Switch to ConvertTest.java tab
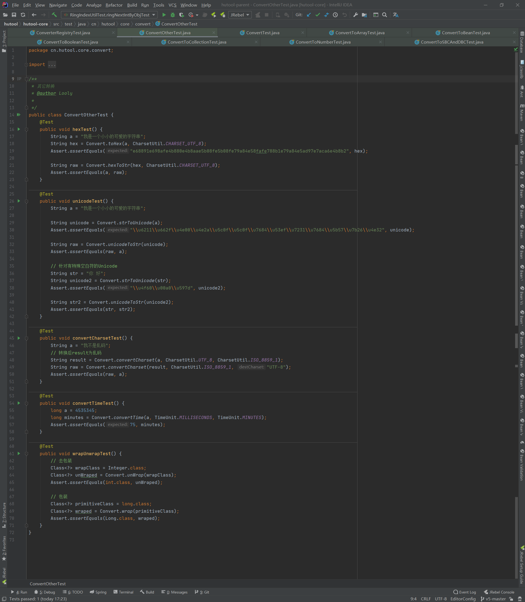525x602 pixels. pos(262,33)
